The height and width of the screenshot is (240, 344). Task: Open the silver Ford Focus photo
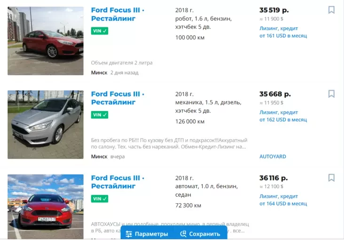[x=46, y=125]
